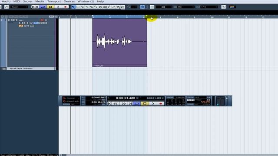Toggle Cycle in the top toolbar
The height and width of the screenshot is (156, 278).
[43, 7]
